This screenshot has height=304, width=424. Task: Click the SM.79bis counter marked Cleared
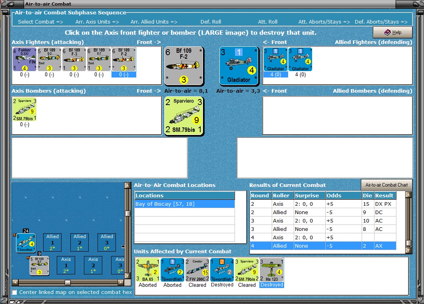(x=247, y=270)
